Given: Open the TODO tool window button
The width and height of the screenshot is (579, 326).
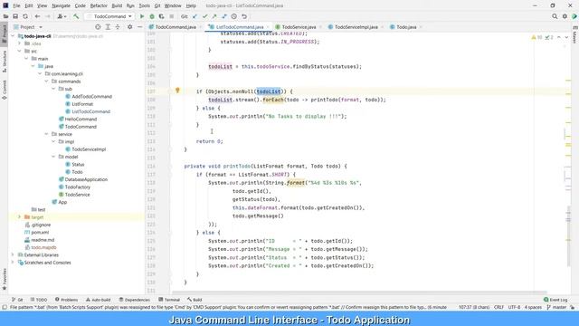Looking at the screenshot, I should pos(39,300).
